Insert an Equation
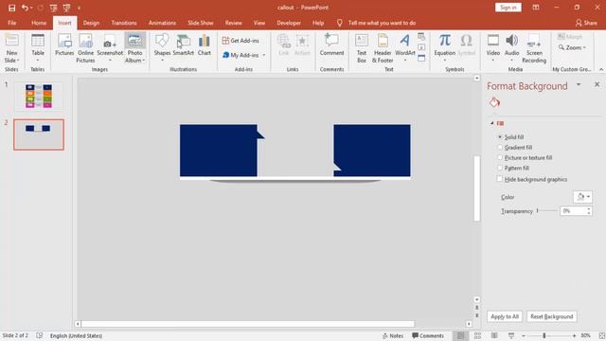This screenshot has height=341, width=606. pyautogui.click(x=445, y=47)
